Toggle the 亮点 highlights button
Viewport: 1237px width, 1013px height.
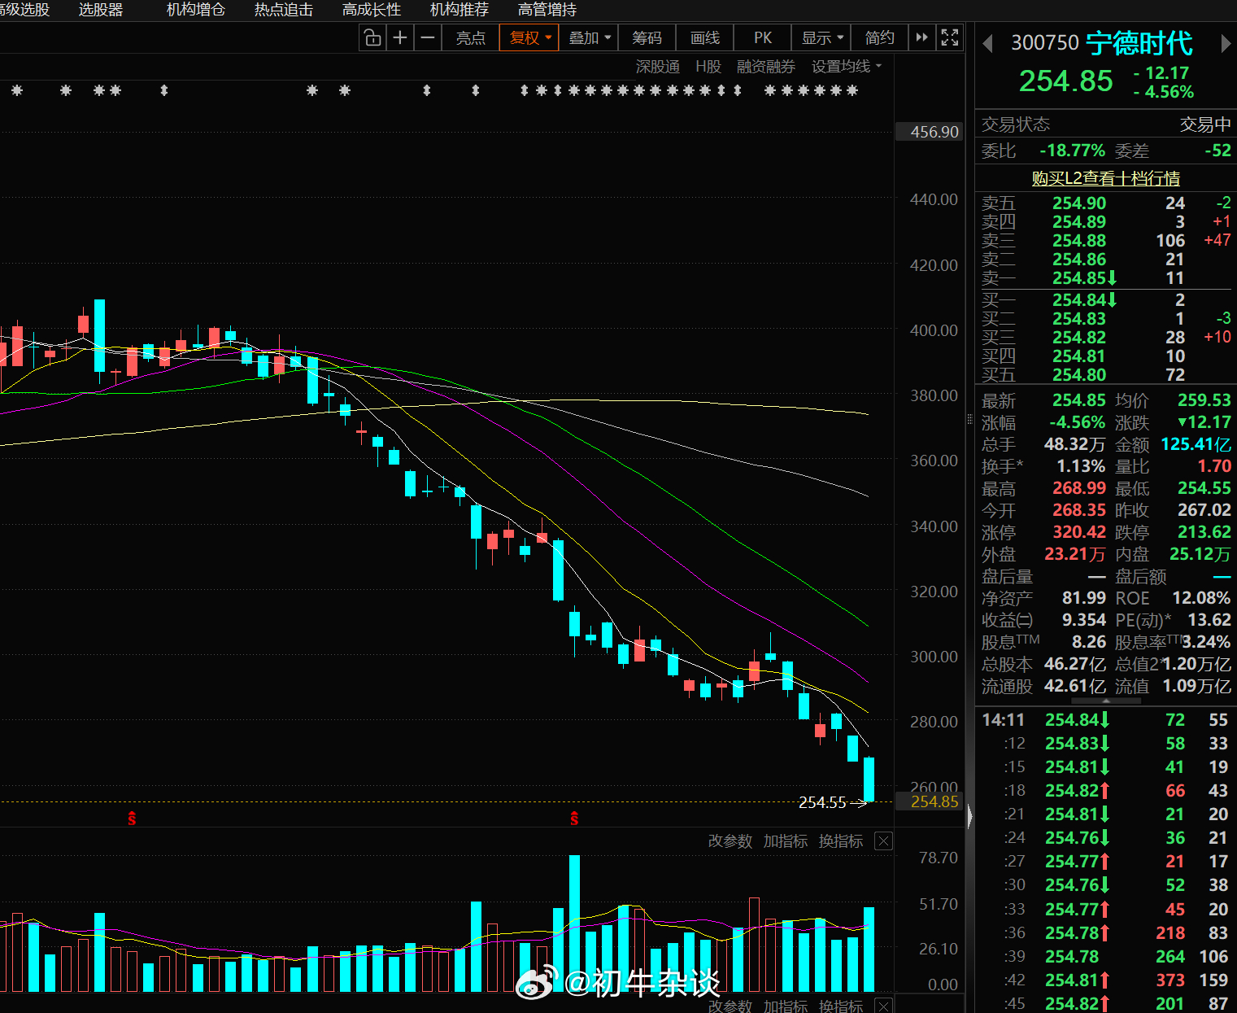click(470, 37)
